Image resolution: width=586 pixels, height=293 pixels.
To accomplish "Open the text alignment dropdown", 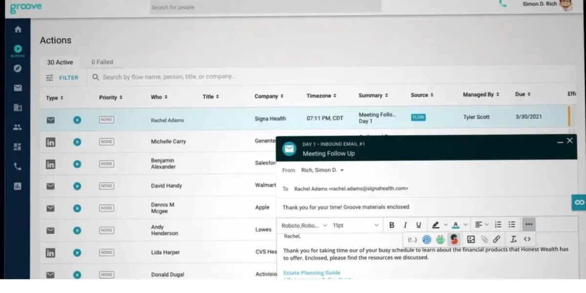I will click(x=482, y=225).
